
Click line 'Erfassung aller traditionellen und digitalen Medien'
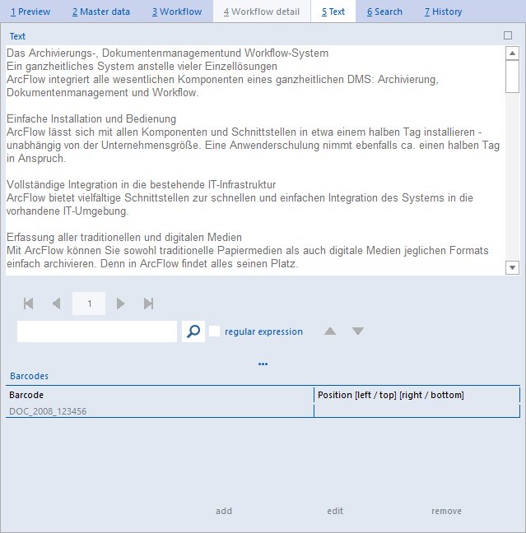click(124, 237)
